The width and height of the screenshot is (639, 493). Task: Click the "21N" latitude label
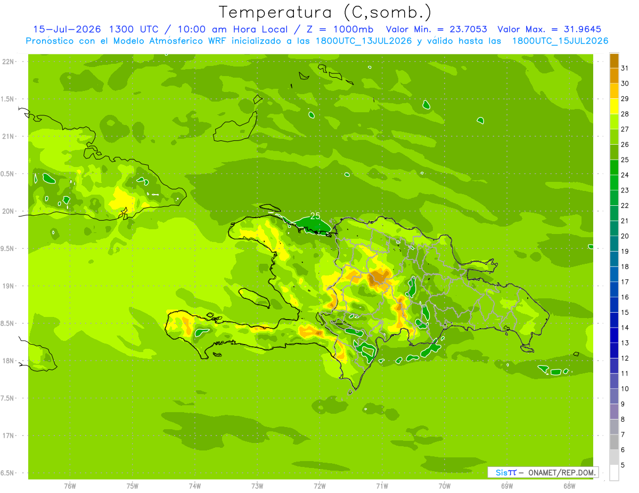9,137
